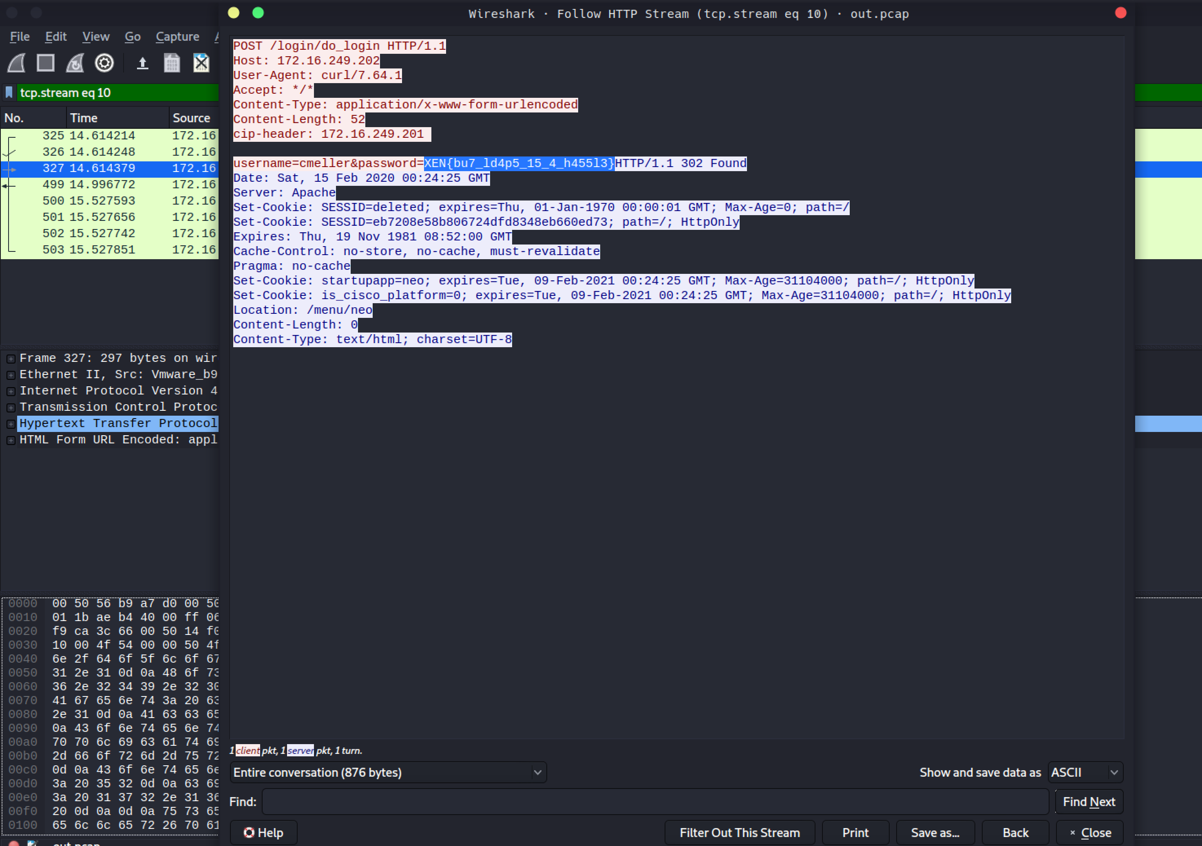Expand Internet Protocol Version 4 node

11,391
